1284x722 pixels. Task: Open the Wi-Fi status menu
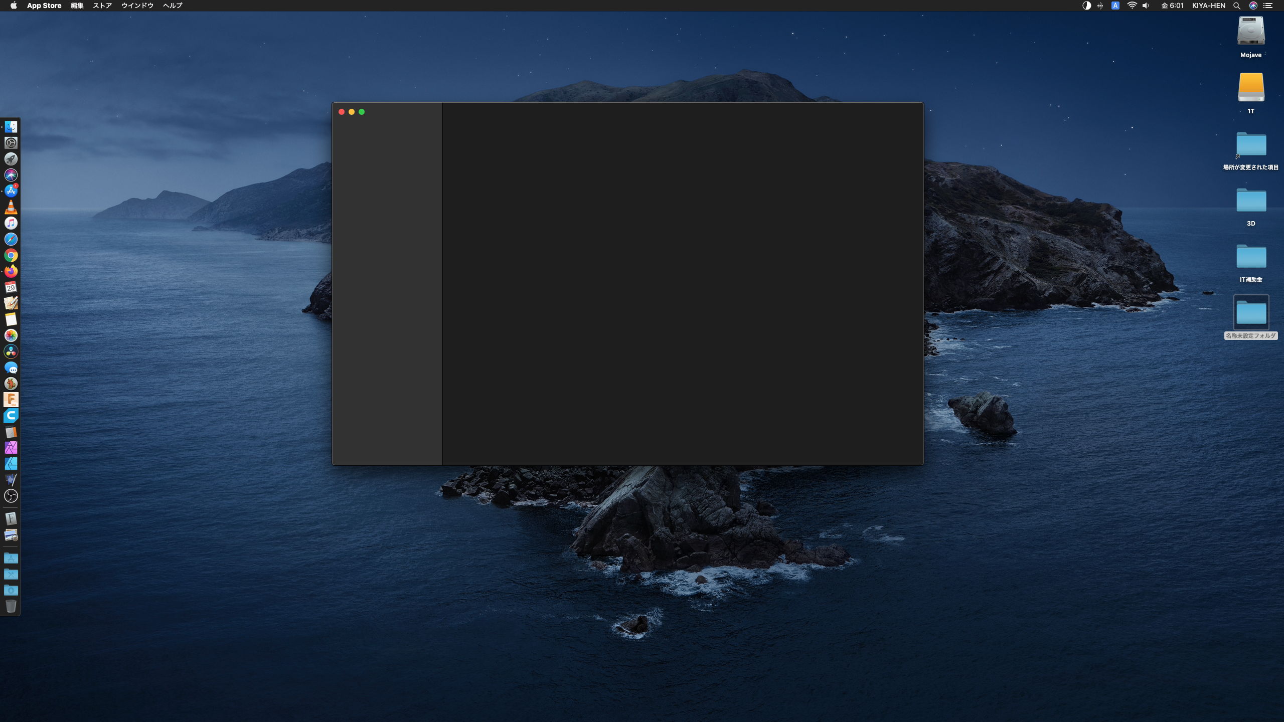(1132, 6)
